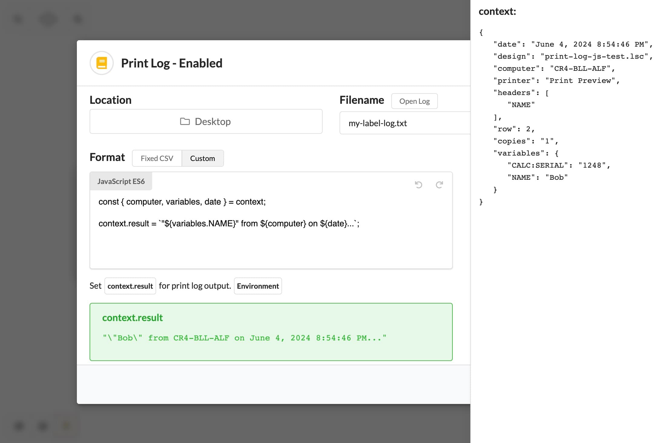The width and height of the screenshot is (667, 443).
Task: Click the undo arrow in code editor
Action: (x=419, y=185)
